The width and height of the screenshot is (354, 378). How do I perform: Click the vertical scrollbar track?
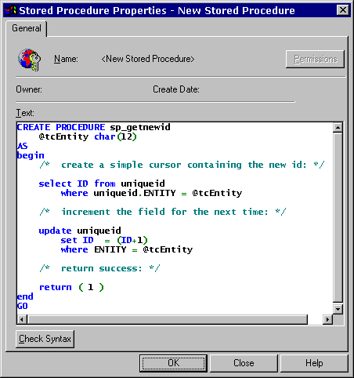click(338, 218)
